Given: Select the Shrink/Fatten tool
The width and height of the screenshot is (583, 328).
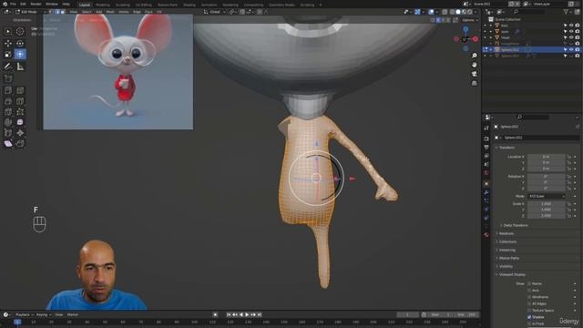Looking at the screenshot, I should point(20,133).
